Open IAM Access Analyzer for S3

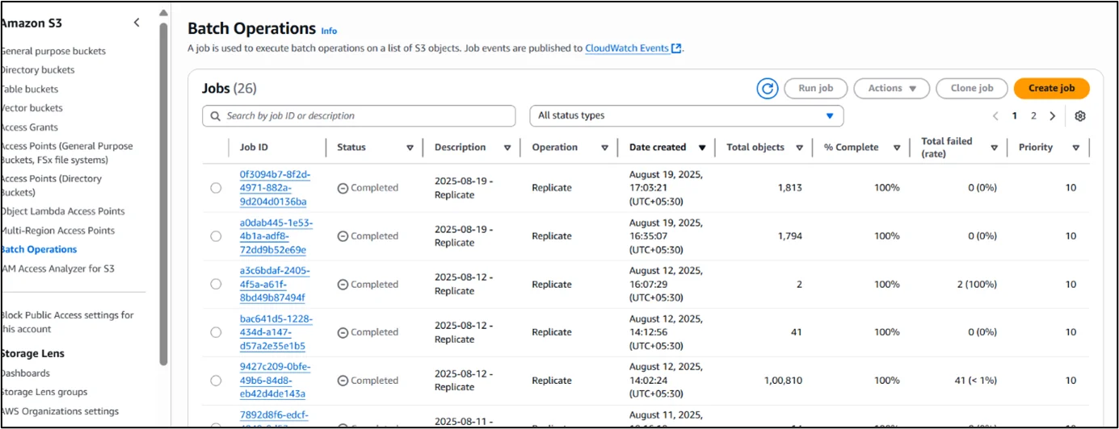(57, 269)
